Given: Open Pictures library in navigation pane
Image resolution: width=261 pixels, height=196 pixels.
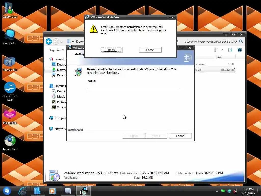Looking at the screenshot, I should (x=59, y=102).
